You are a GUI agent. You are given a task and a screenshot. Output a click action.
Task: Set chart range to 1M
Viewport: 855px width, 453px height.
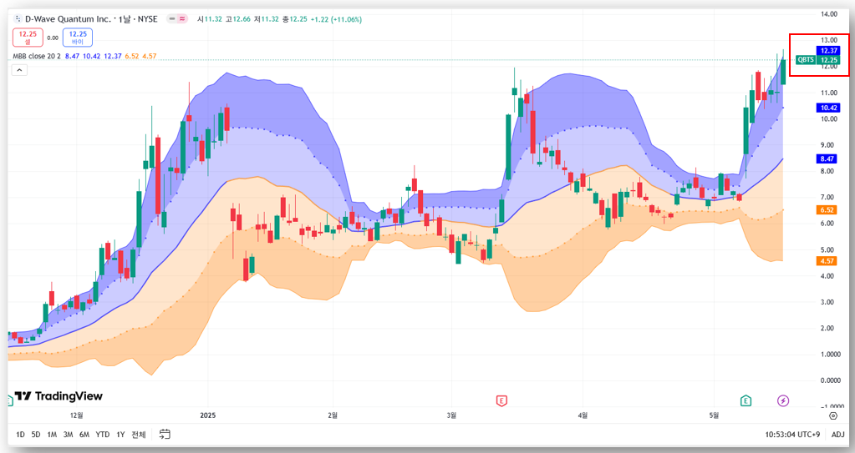tap(52, 435)
